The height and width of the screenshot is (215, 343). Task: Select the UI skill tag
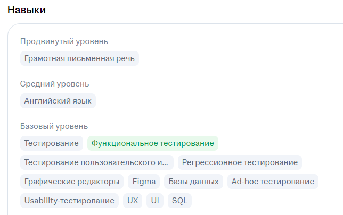point(155,201)
